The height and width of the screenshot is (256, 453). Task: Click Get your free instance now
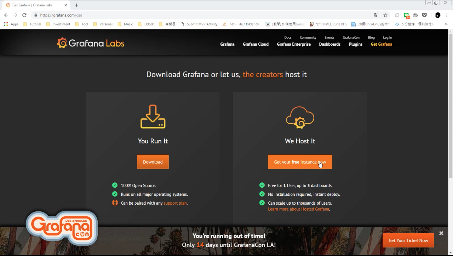click(300, 162)
